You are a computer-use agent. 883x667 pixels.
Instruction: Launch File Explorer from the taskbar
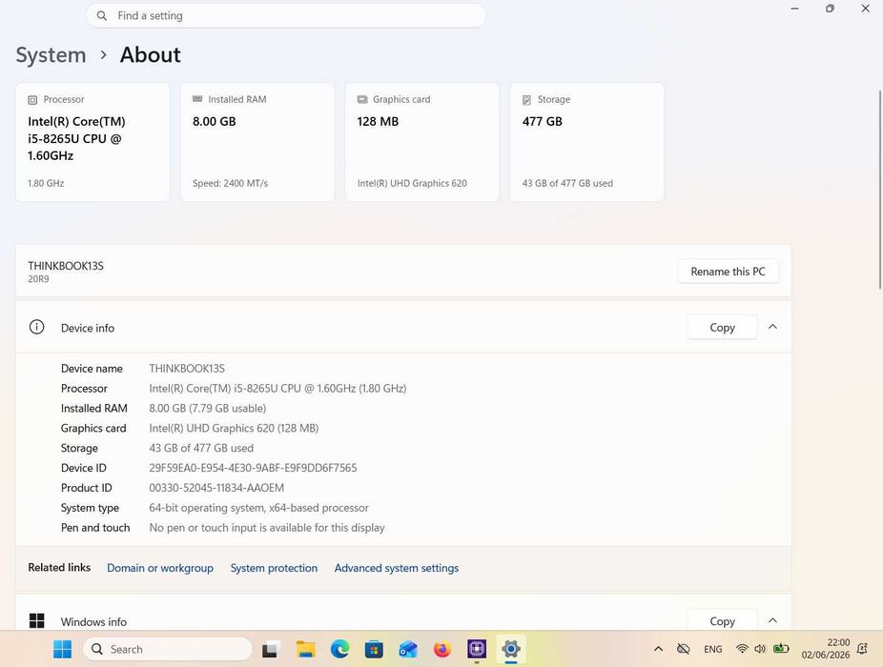(x=306, y=649)
